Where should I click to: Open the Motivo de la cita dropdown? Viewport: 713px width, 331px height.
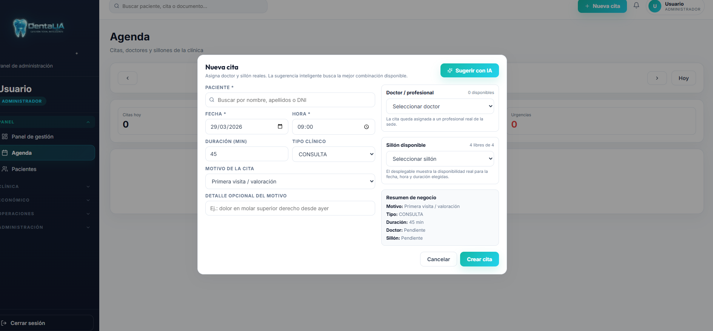tap(290, 182)
